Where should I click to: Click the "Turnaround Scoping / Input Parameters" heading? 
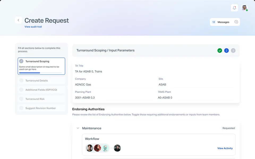point(105,50)
